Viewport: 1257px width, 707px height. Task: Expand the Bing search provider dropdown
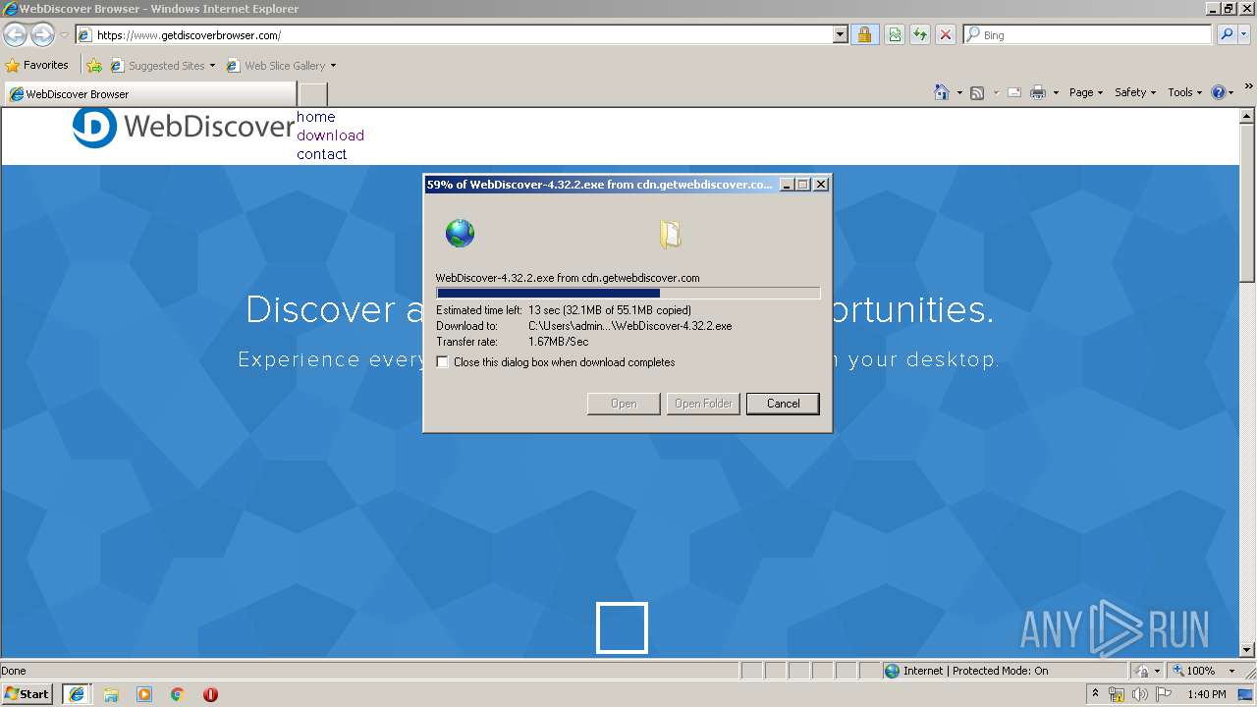pyautogui.click(x=1245, y=34)
